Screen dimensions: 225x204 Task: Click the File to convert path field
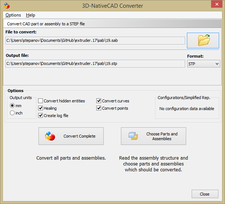point(95,40)
